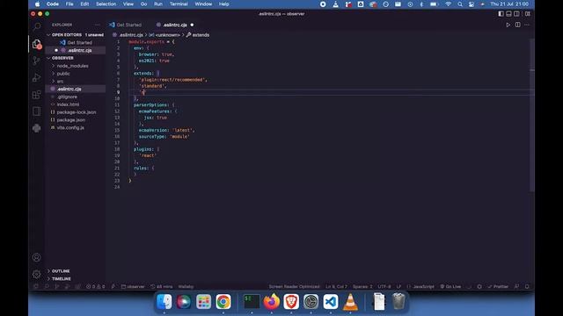Open editor More Actions ellipsis
The height and width of the screenshot is (316, 563).
[x=527, y=25]
